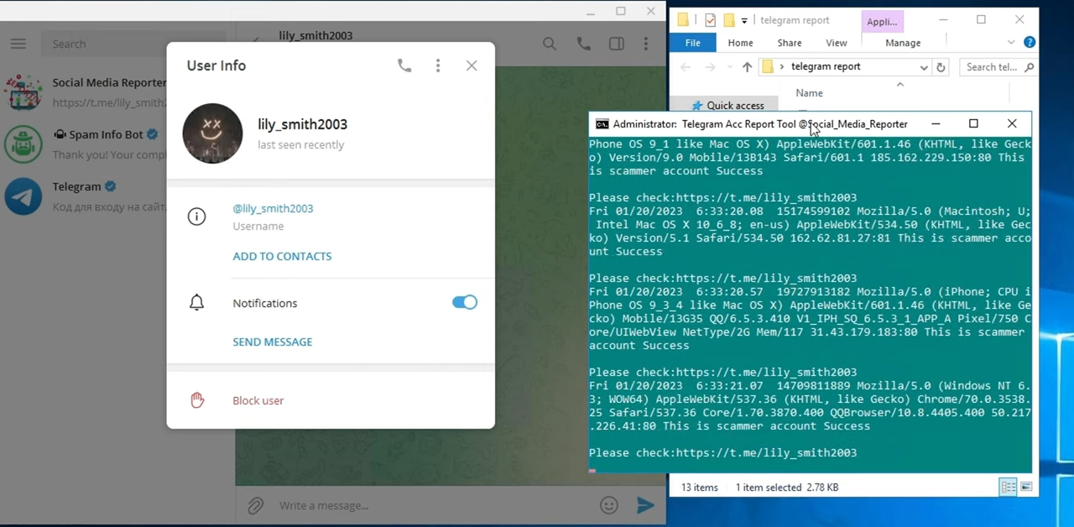The height and width of the screenshot is (527, 1074).
Task: Open the View ribbon tab
Action: point(837,43)
